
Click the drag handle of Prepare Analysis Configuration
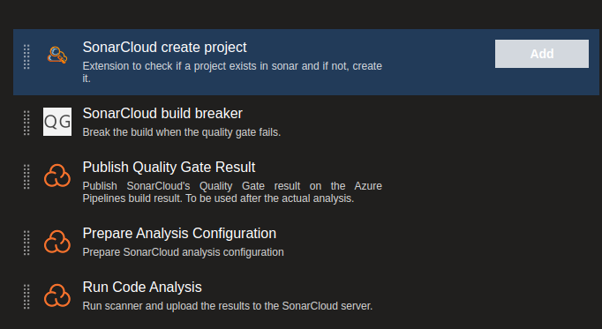click(26, 243)
